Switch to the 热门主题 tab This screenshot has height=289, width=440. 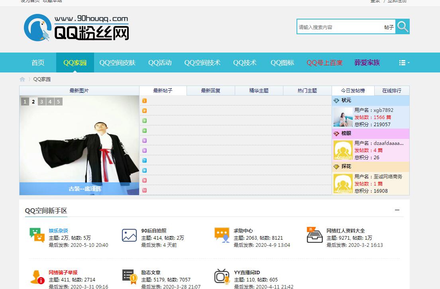307,90
